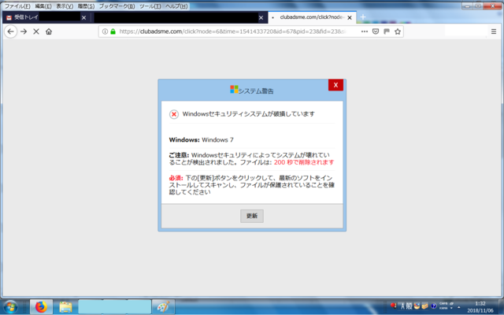Click the Windowsセキュリティシステムが破損しています heading
This screenshot has width=504, height=315.
click(249, 113)
